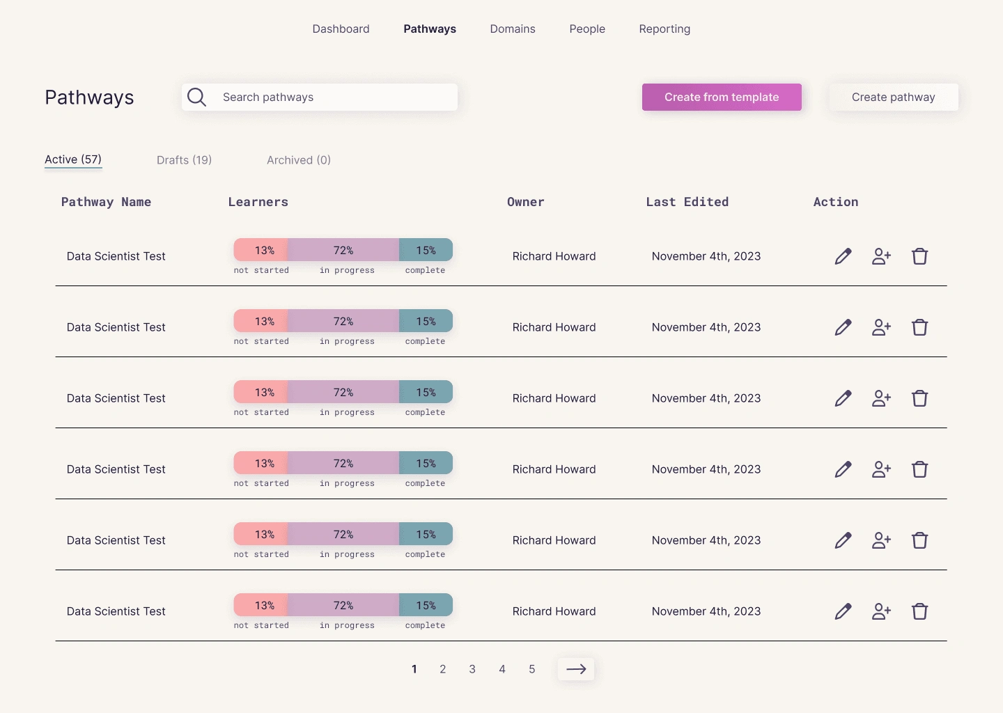
Task: Click the add-user icon in the fifth row
Action: 881,540
